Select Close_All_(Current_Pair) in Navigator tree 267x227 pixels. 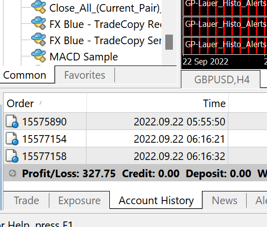(105, 8)
